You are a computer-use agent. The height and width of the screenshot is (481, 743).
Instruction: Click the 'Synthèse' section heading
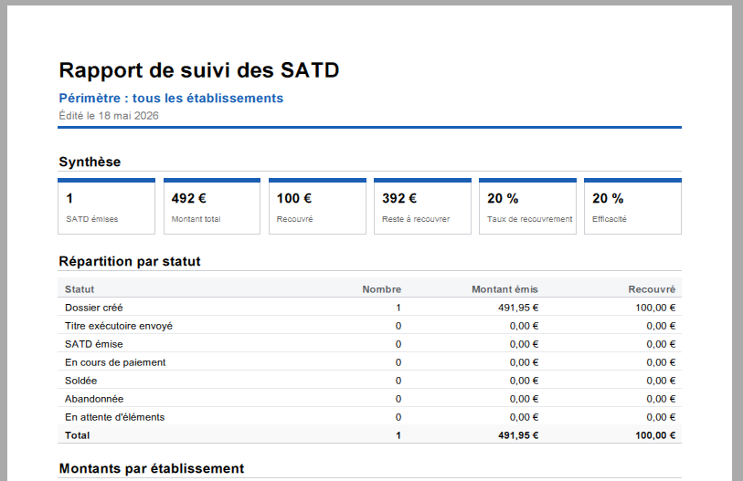click(90, 162)
